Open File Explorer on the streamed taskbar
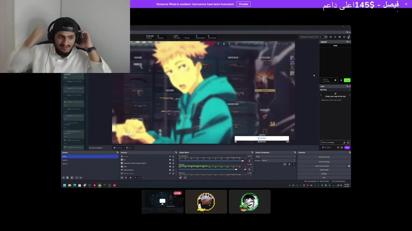The width and height of the screenshot is (412, 231). 70,185
